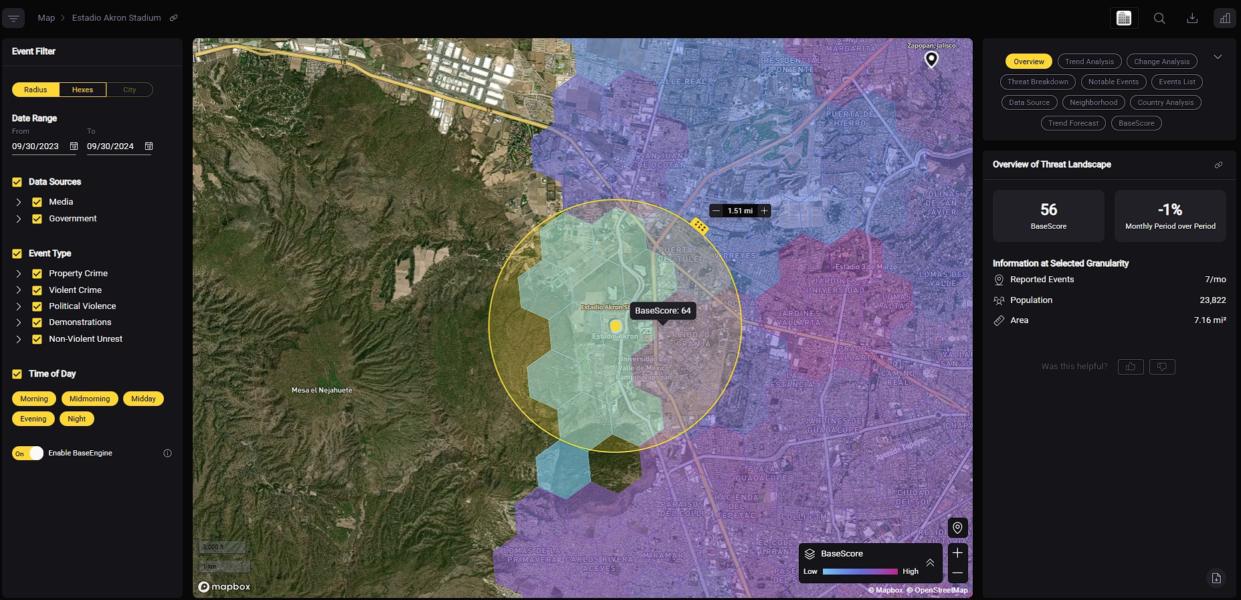Click the BaseScore 64 hexagon tooltip

[x=662, y=310]
